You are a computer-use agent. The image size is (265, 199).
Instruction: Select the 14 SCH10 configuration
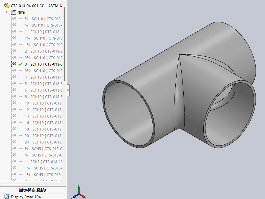(x=43, y=116)
